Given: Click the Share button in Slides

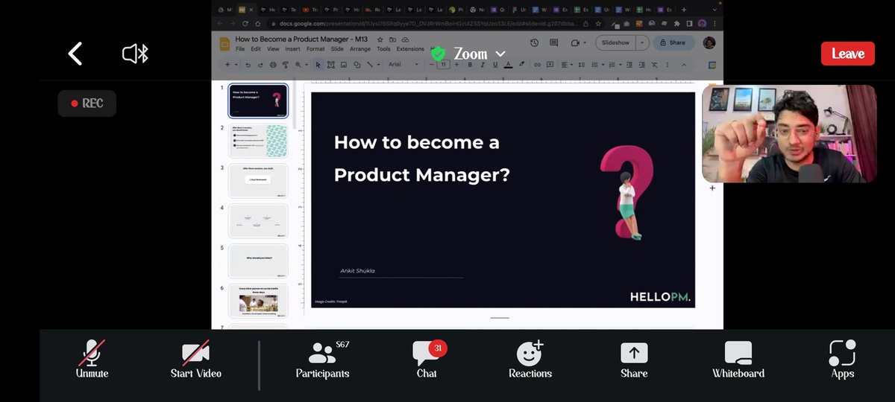Looking at the screenshot, I should pyautogui.click(x=673, y=43).
